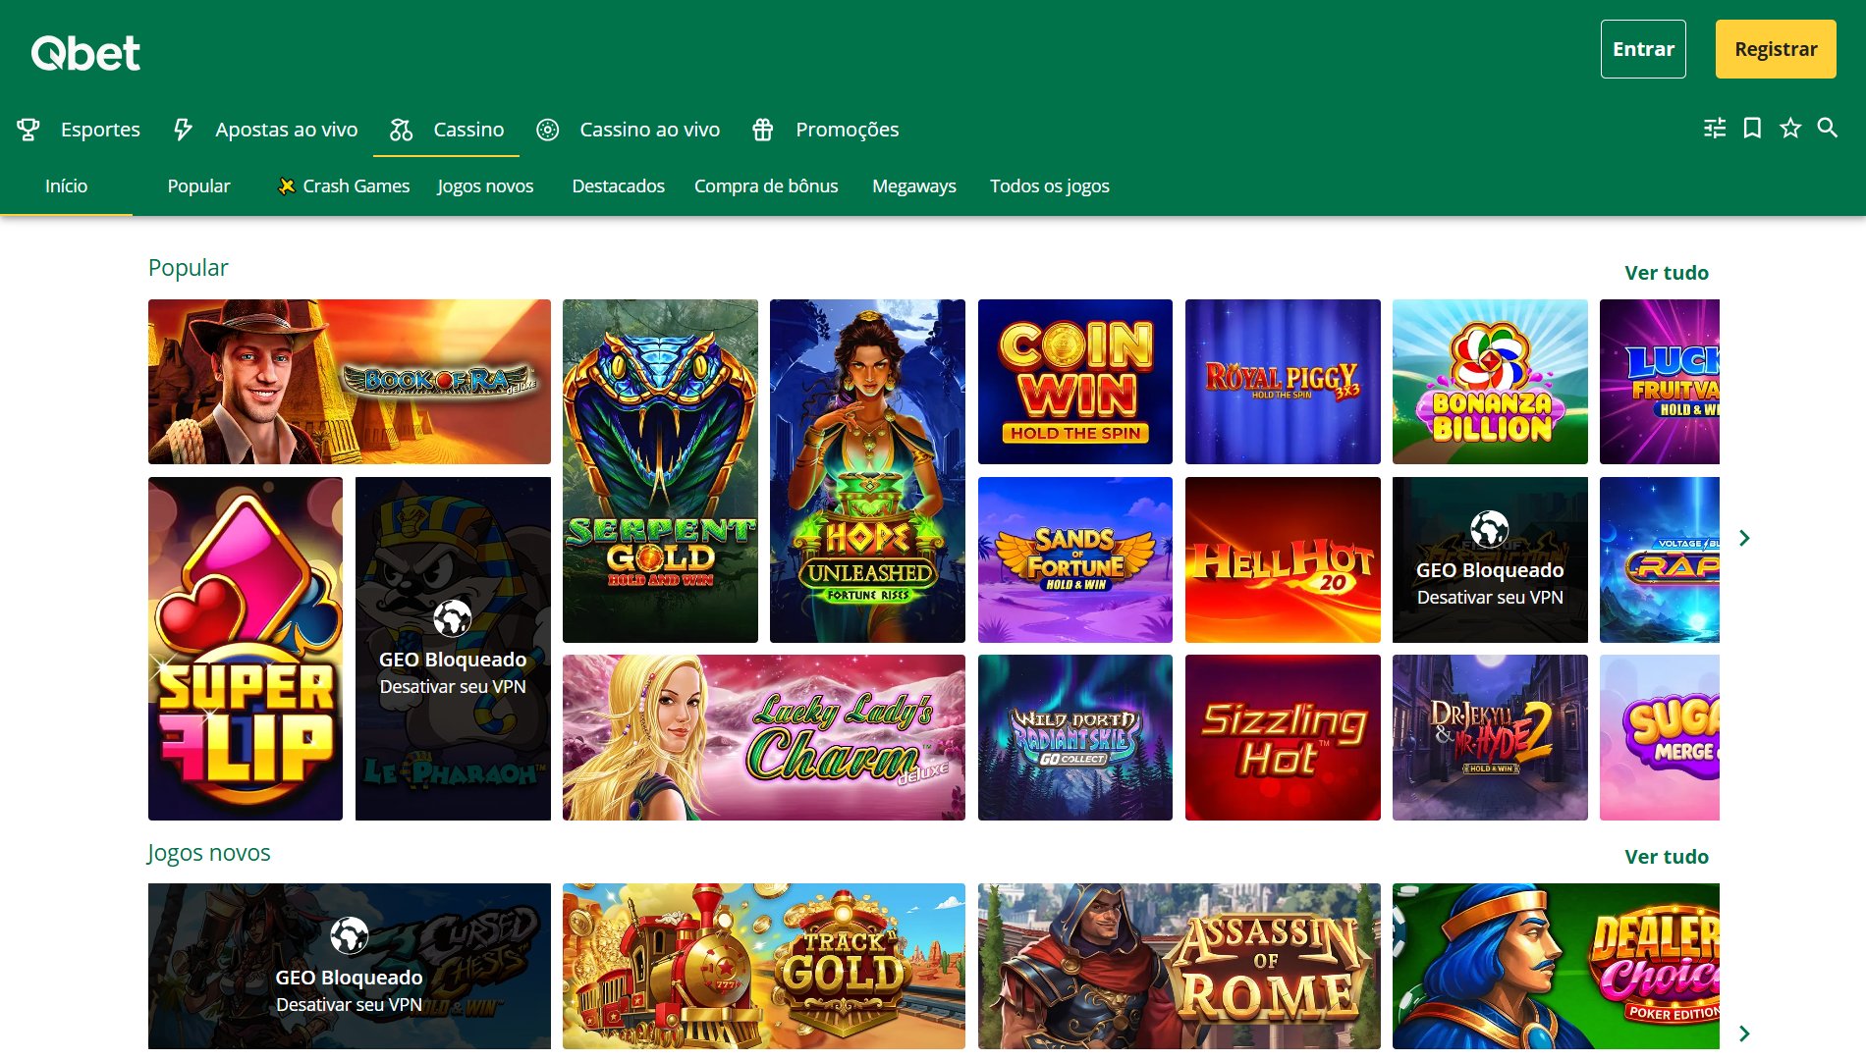
Task: Click globe icon on blocked tile beside Hell Hot
Action: [1490, 529]
